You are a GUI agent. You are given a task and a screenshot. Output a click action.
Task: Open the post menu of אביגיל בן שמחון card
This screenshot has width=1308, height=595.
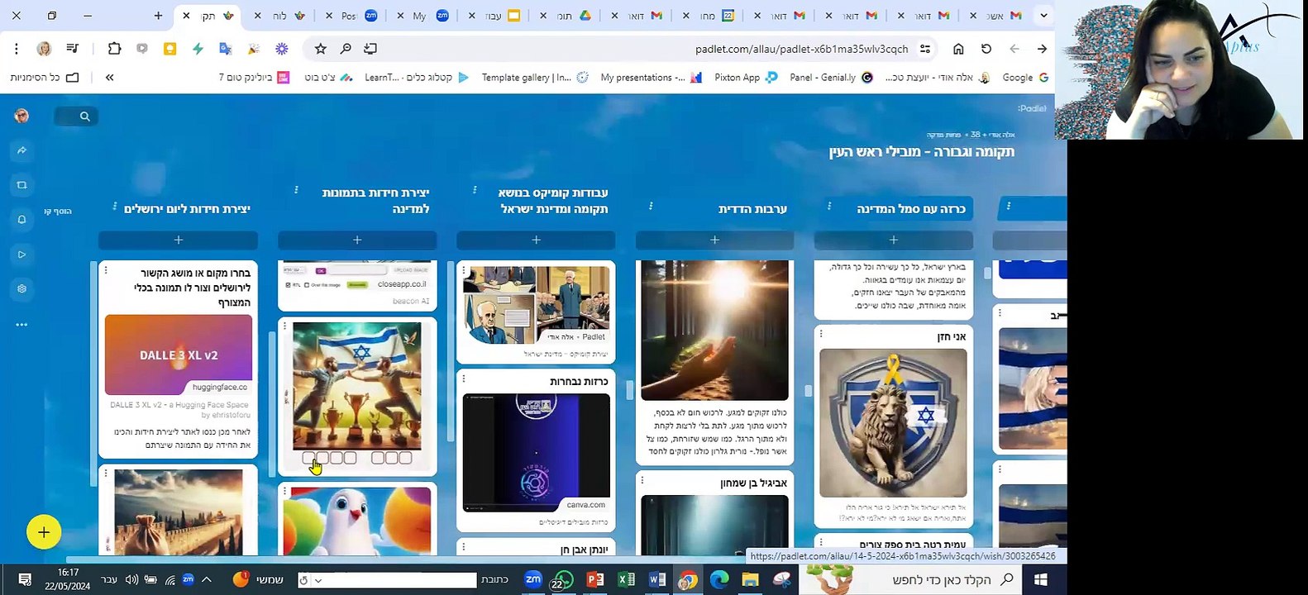click(x=642, y=479)
